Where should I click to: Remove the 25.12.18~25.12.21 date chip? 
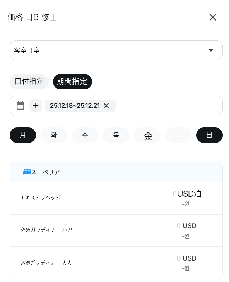click(106, 106)
